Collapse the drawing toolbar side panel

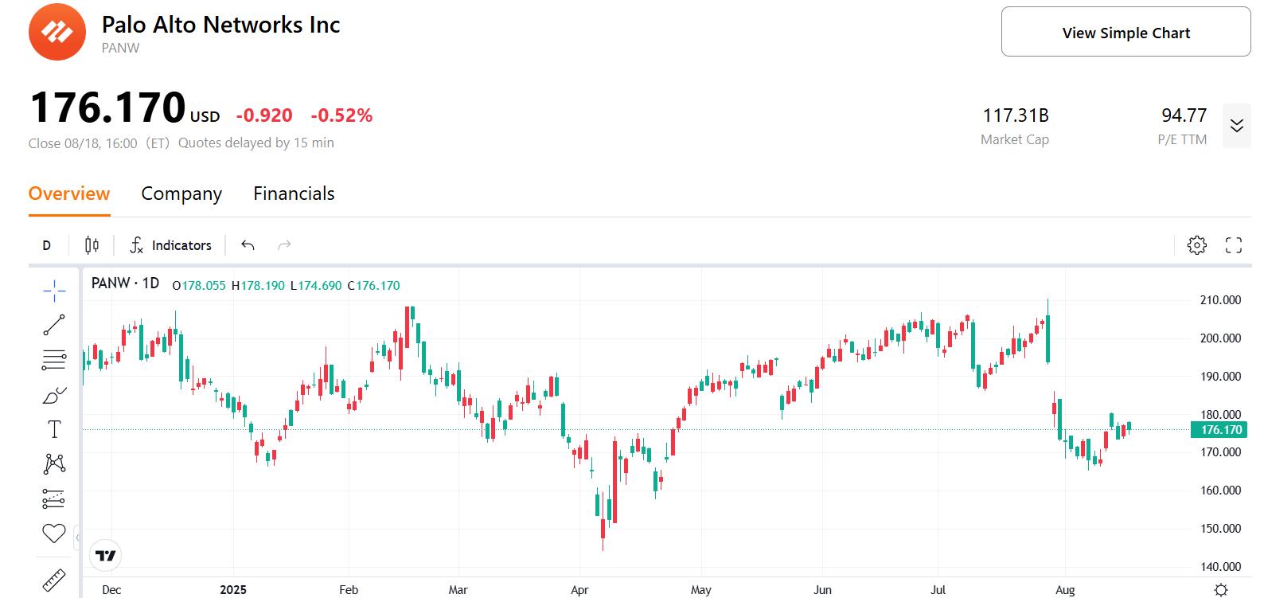tap(77, 537)
